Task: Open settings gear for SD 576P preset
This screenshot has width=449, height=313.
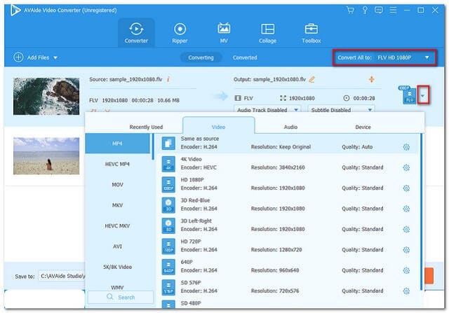Action: [406, 291]
